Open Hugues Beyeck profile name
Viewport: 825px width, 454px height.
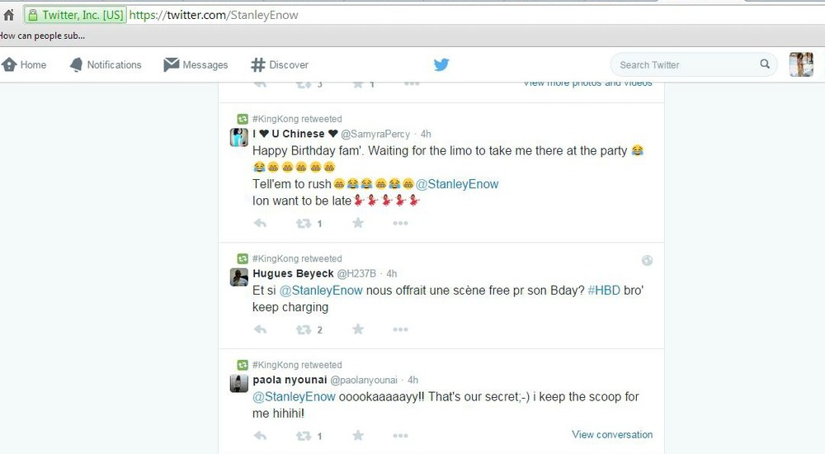coord(293,273)
